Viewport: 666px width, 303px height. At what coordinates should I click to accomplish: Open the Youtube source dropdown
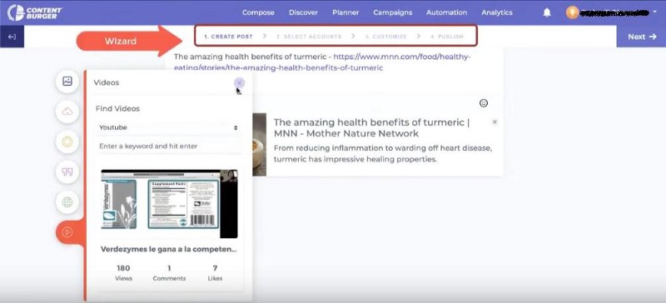tap(169, 127)
